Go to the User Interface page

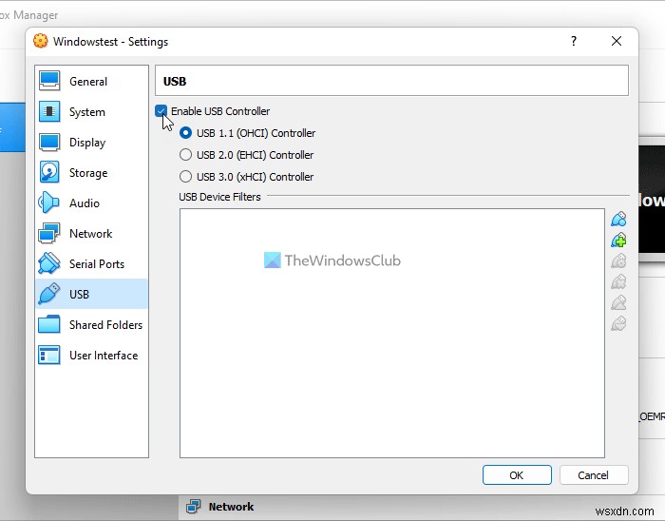point(91,356)
